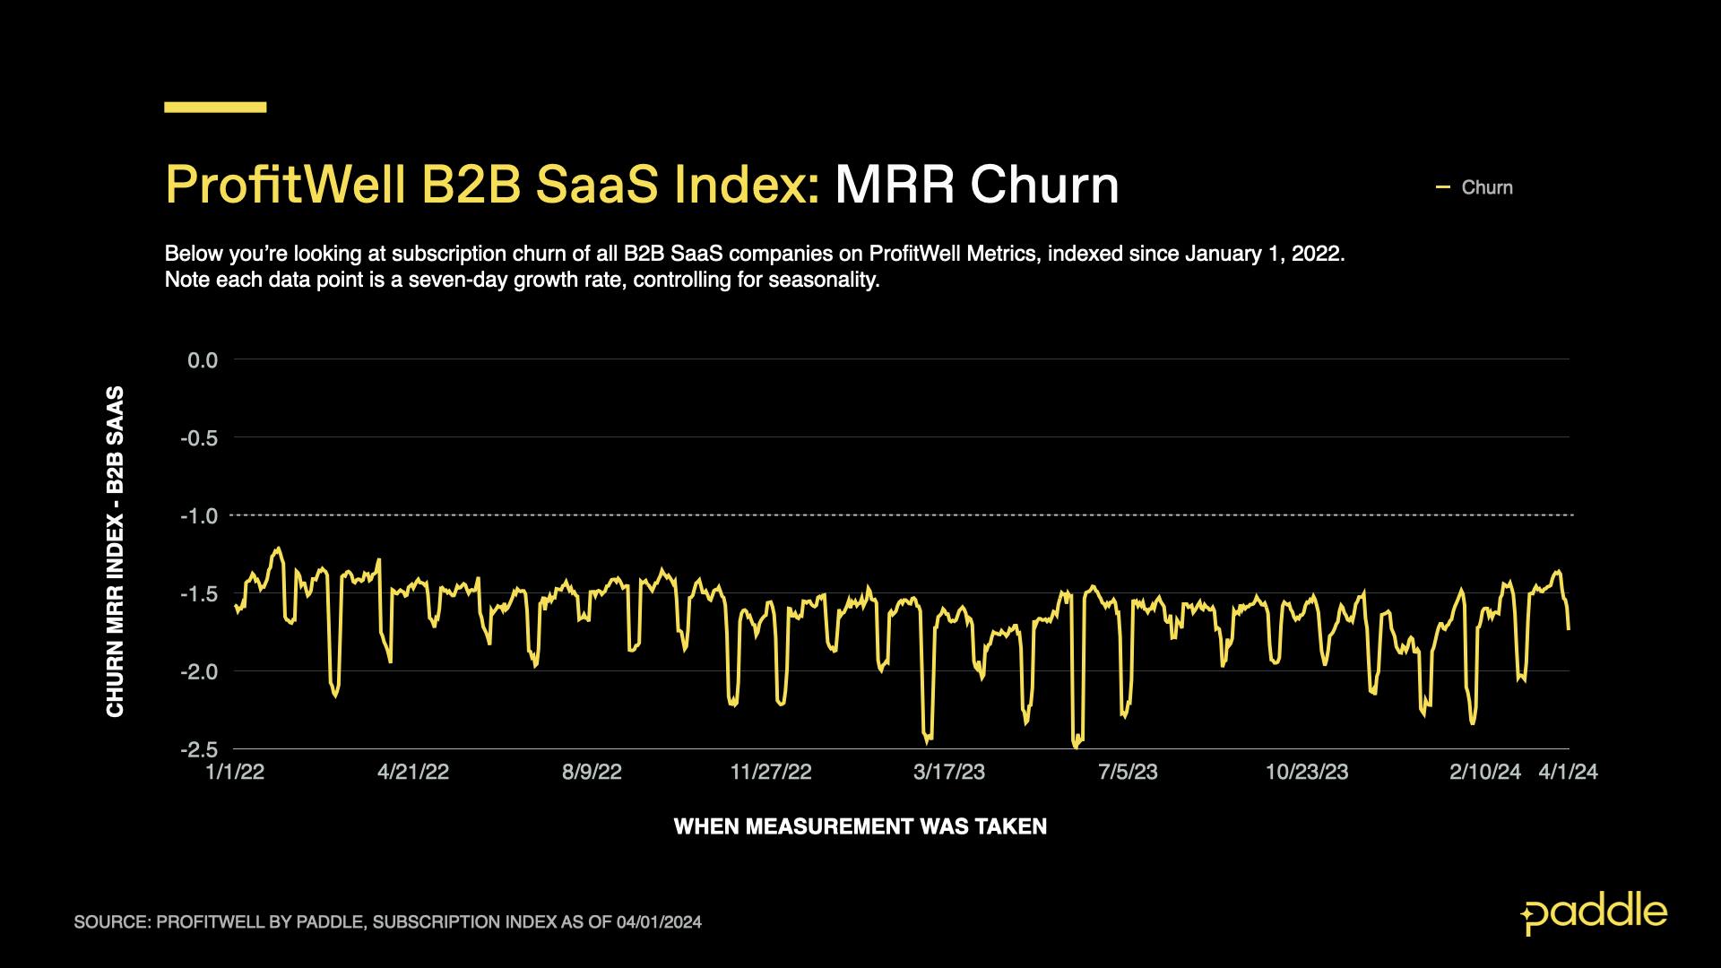Click the WHEN MEASUREMENT WAS TAKEN axis label
Image resolution: width=1721 pixels, height=968 pixels.
click(860, 826)
